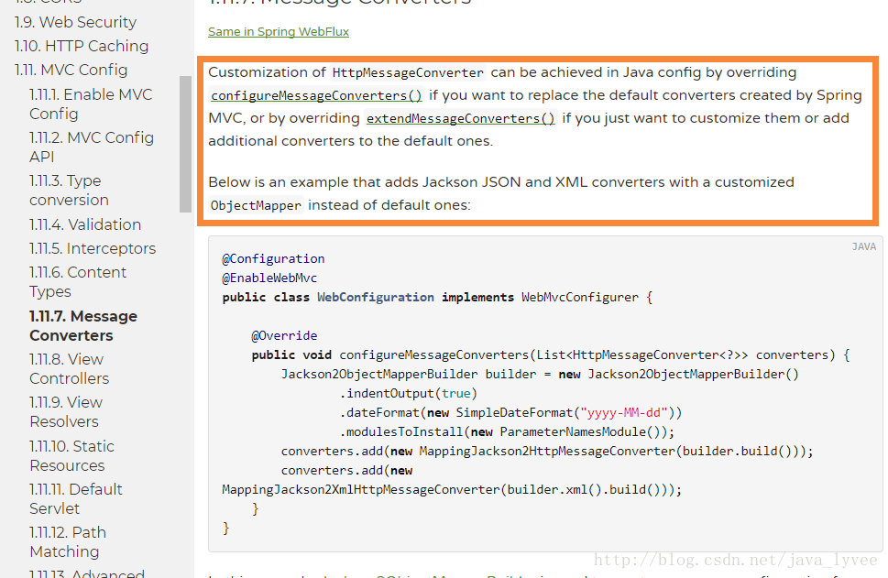Click the sidebar vertical scrollbar thumb
888x578 pixels.
185,144
